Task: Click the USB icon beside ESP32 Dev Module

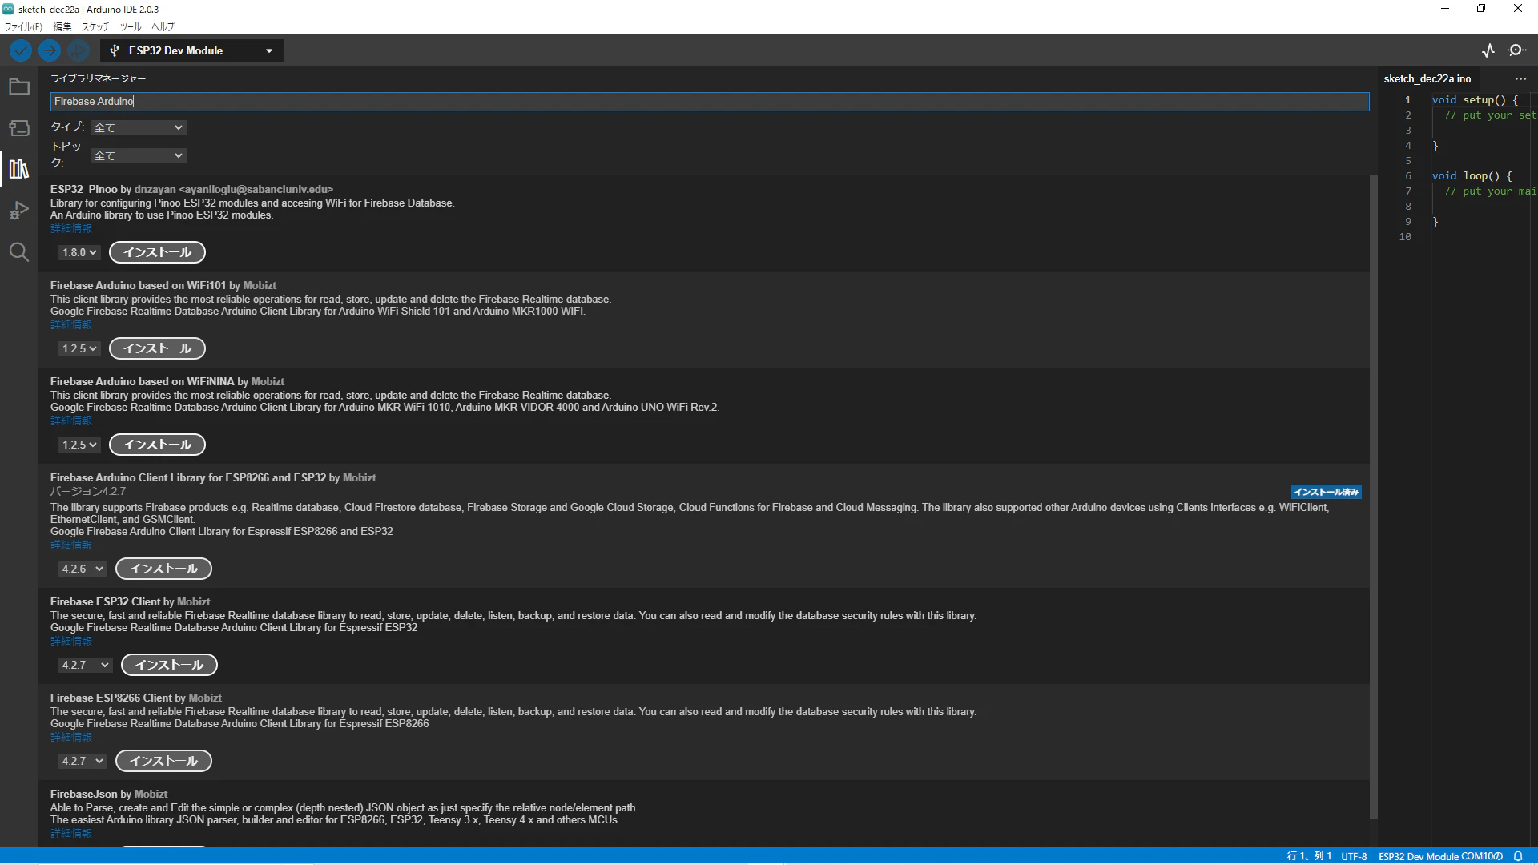Action: 115,50
